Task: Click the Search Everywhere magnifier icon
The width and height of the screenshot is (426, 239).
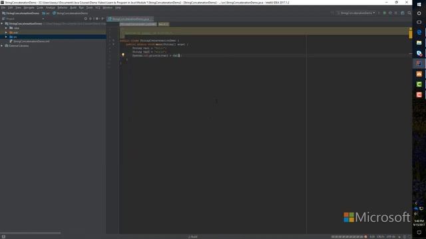Action: pos(409,13)
